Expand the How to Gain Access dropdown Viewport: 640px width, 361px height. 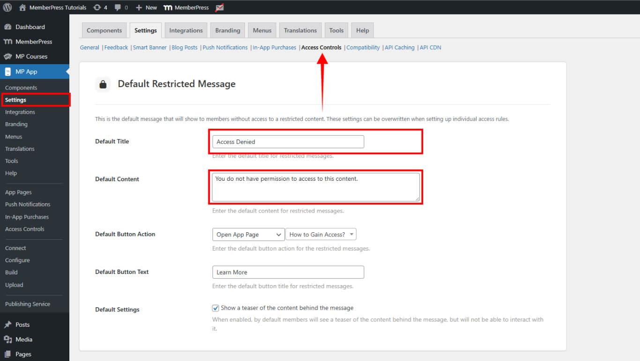pyautogui.click(x=321, y=235)
